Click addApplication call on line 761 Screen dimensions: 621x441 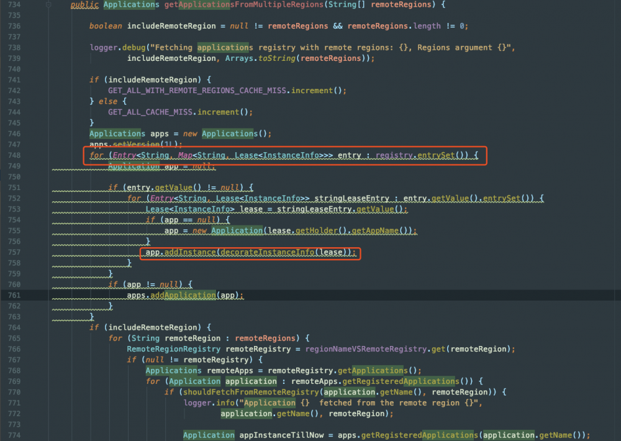183,295
